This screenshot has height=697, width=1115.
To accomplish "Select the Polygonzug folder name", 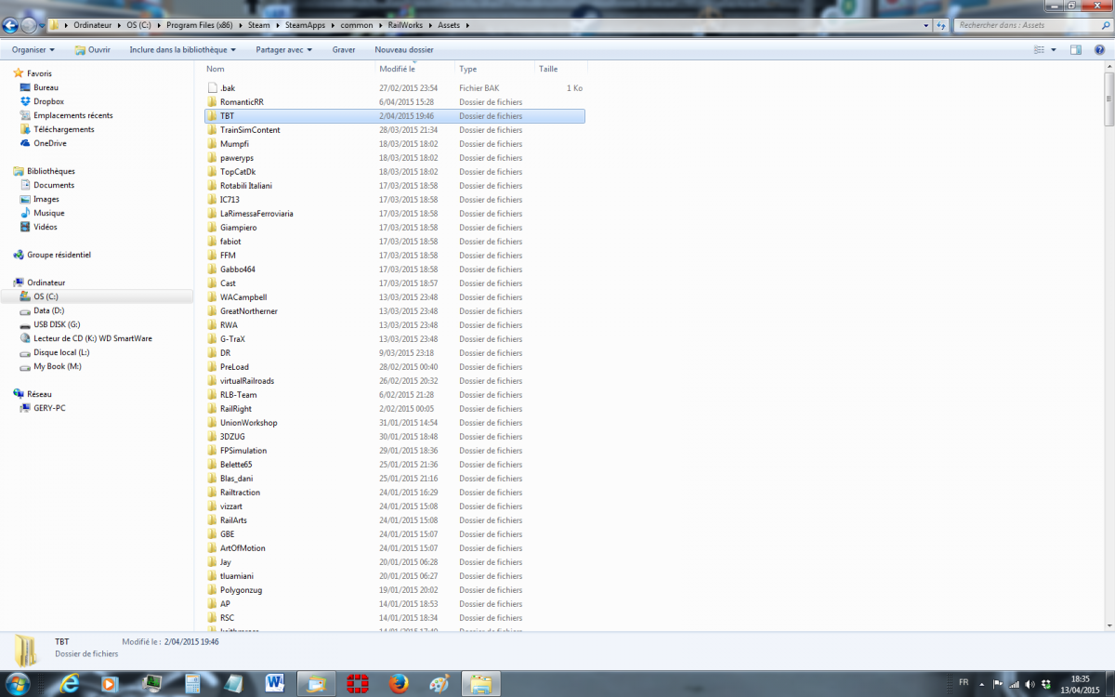I will click(x=241, y=590).
